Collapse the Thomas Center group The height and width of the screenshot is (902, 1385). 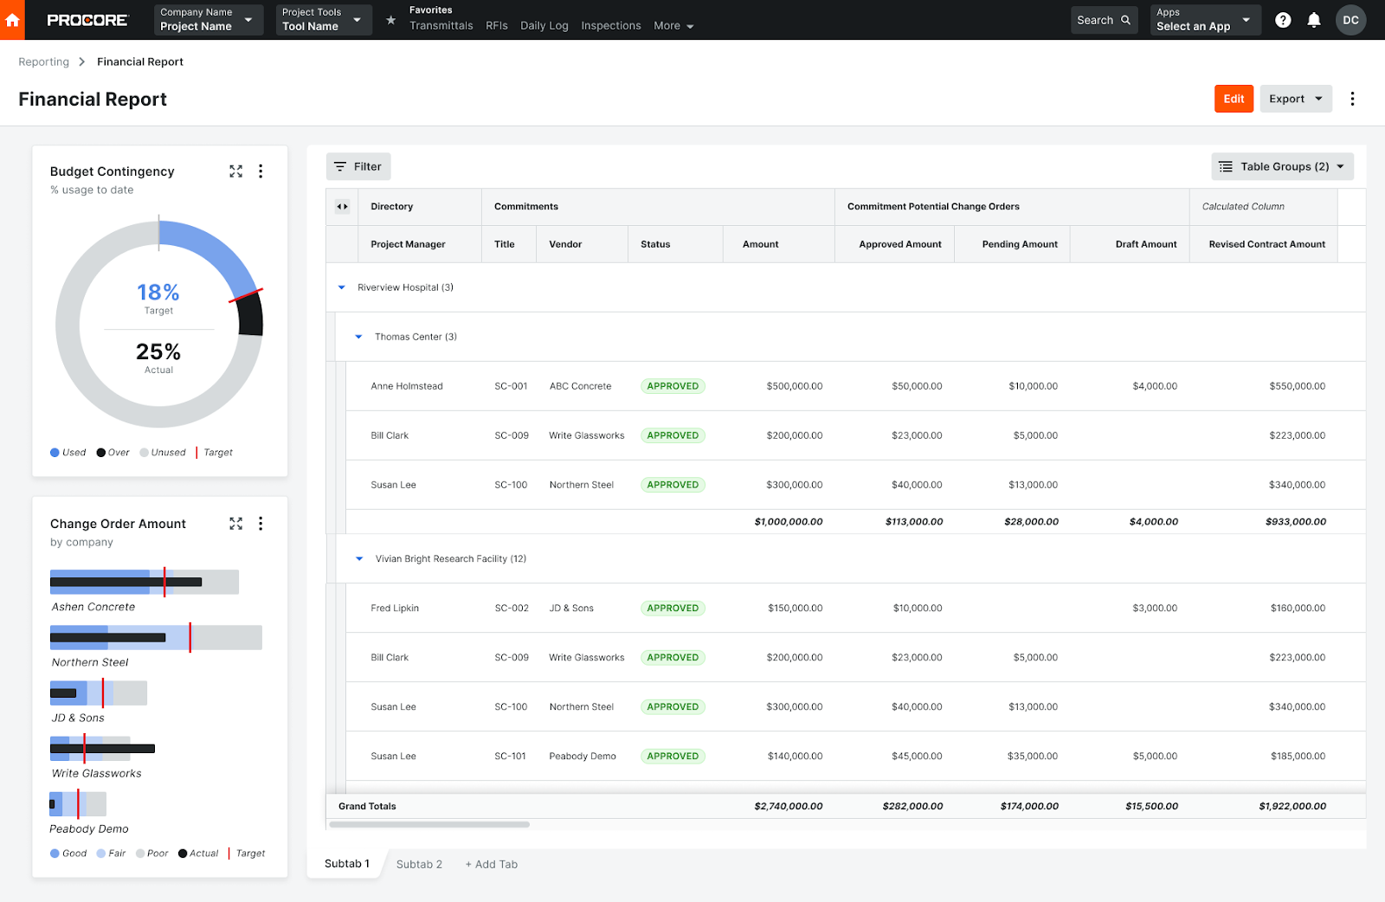(358, 337)
